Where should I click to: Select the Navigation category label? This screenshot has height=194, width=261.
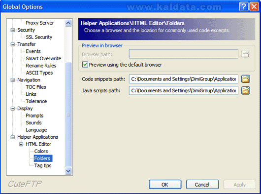(x=29, y=80)
